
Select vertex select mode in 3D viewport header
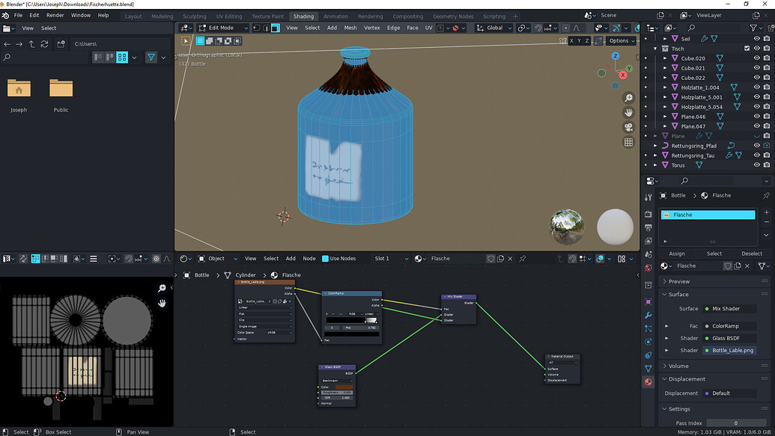click(x=257, y=28)
